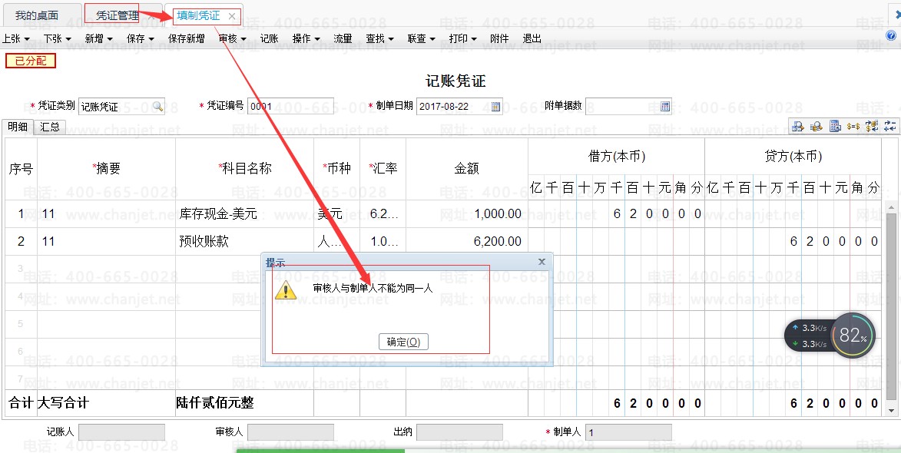Click the vertical scrollbar of voucher grid
Image resolution: width=901 pixels, height=453 pixels.
pyautogui.click(x=891, y=307)
